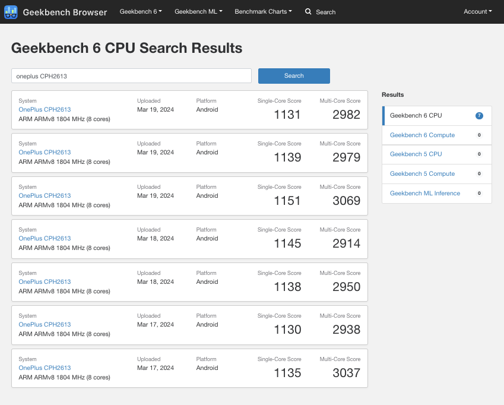Viewport: 504px width, 405px height.
Task: Open the Account menu
Action: 477,12
